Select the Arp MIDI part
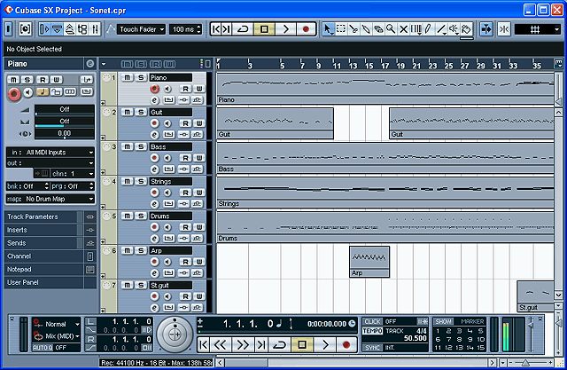This screenshot has width=567, height=370. pos(369,262)
